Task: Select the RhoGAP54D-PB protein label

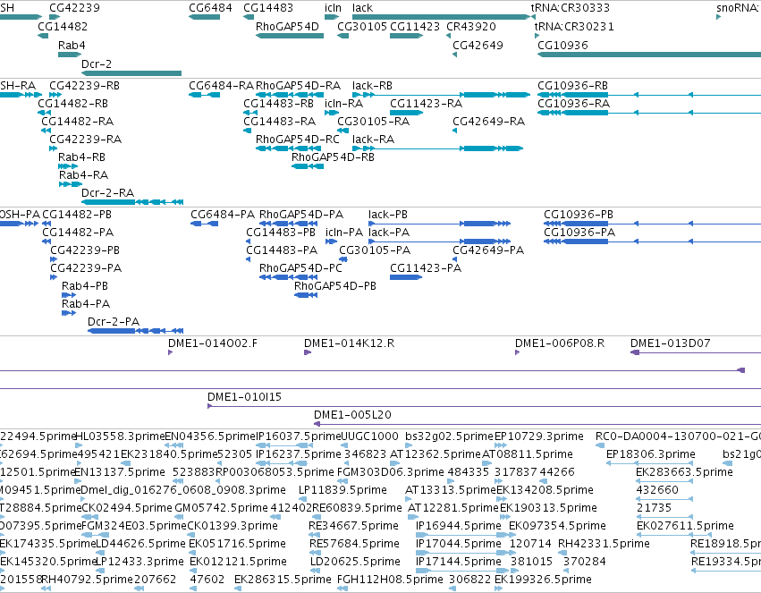Action: coord(334,286)
